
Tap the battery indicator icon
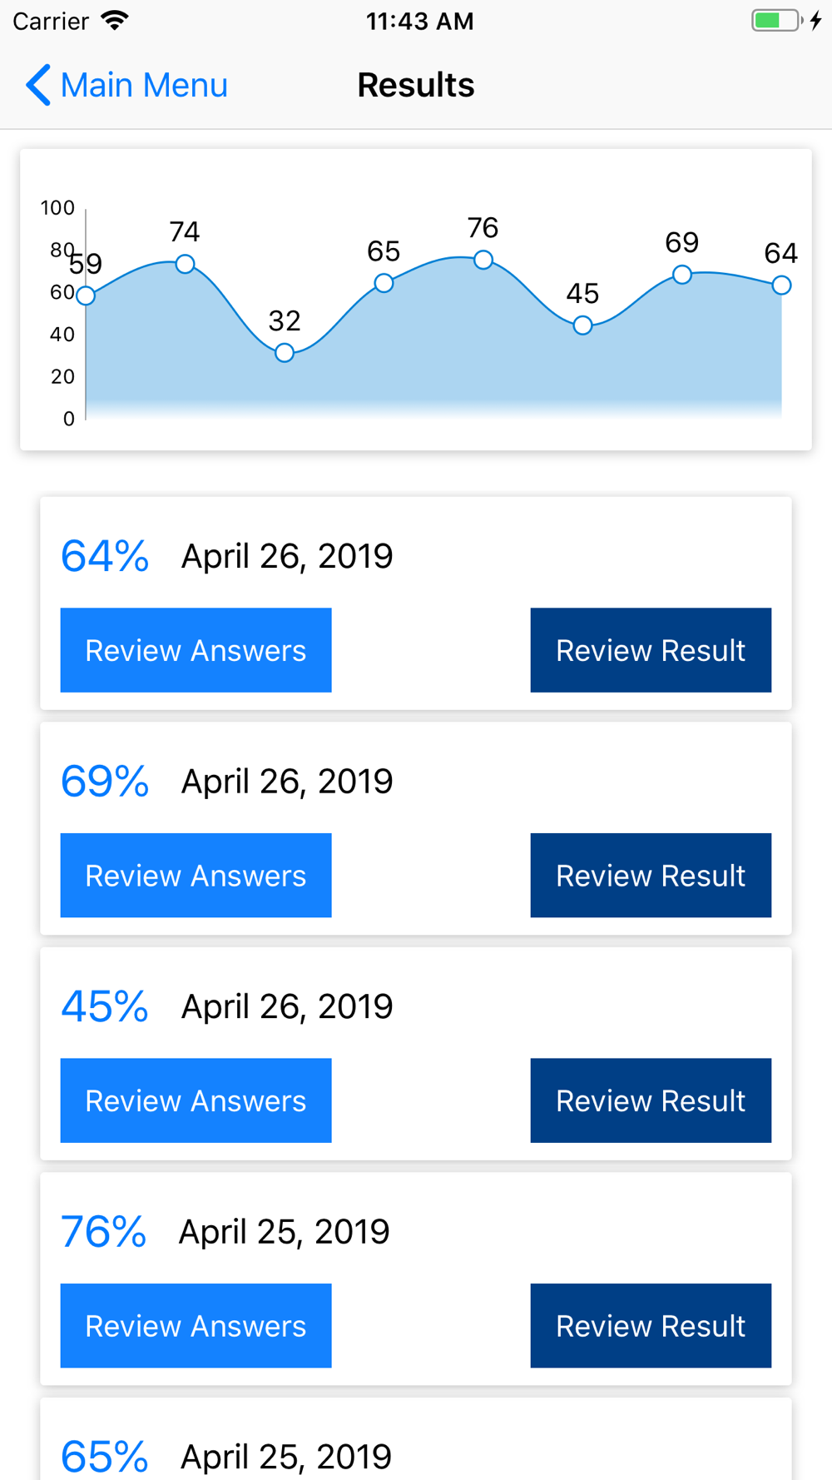point(776,20)
